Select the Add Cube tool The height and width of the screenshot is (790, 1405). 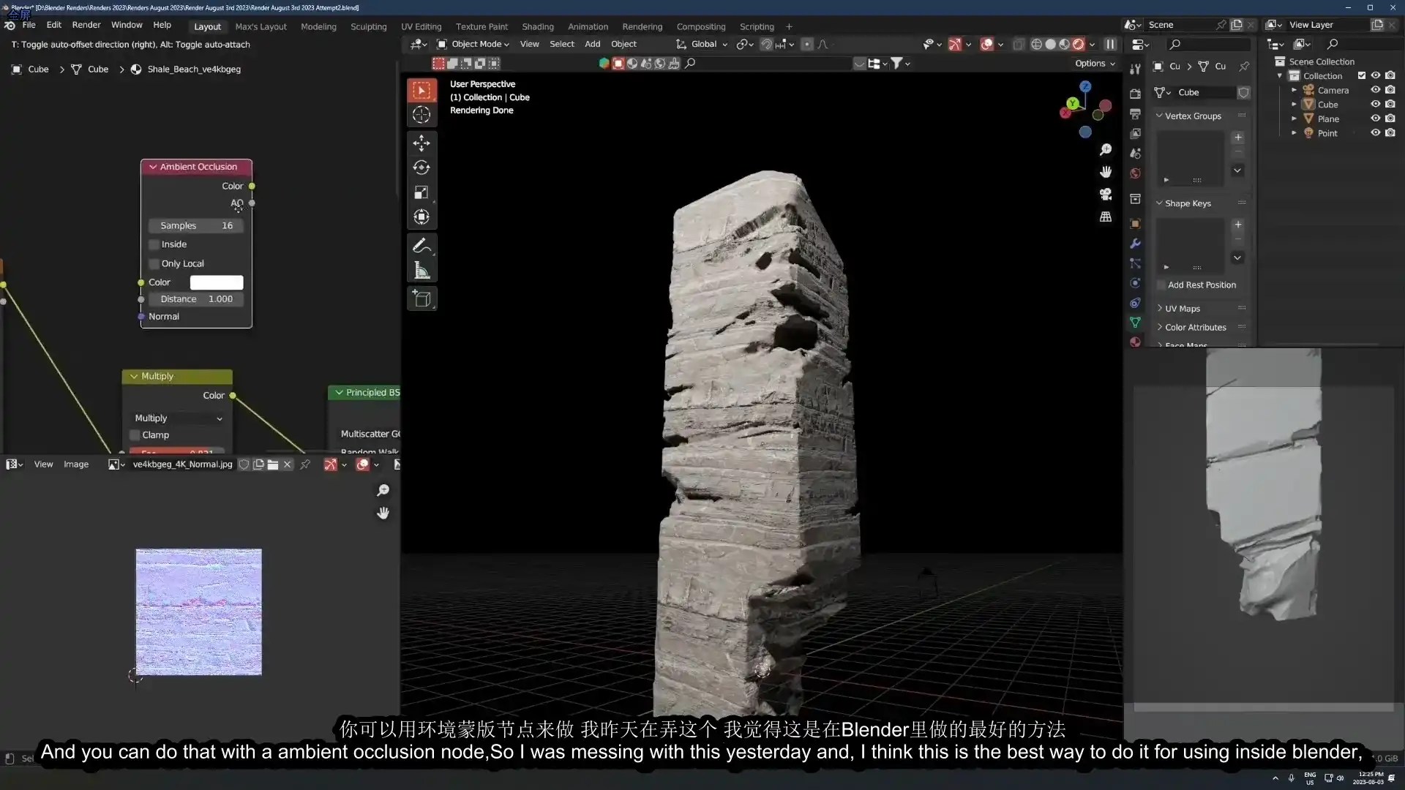(x=422, y=298)
